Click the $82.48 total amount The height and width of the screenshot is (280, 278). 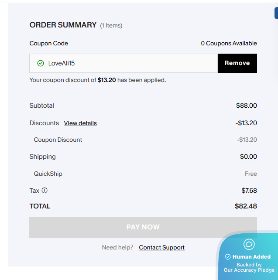tap(246, 206)
